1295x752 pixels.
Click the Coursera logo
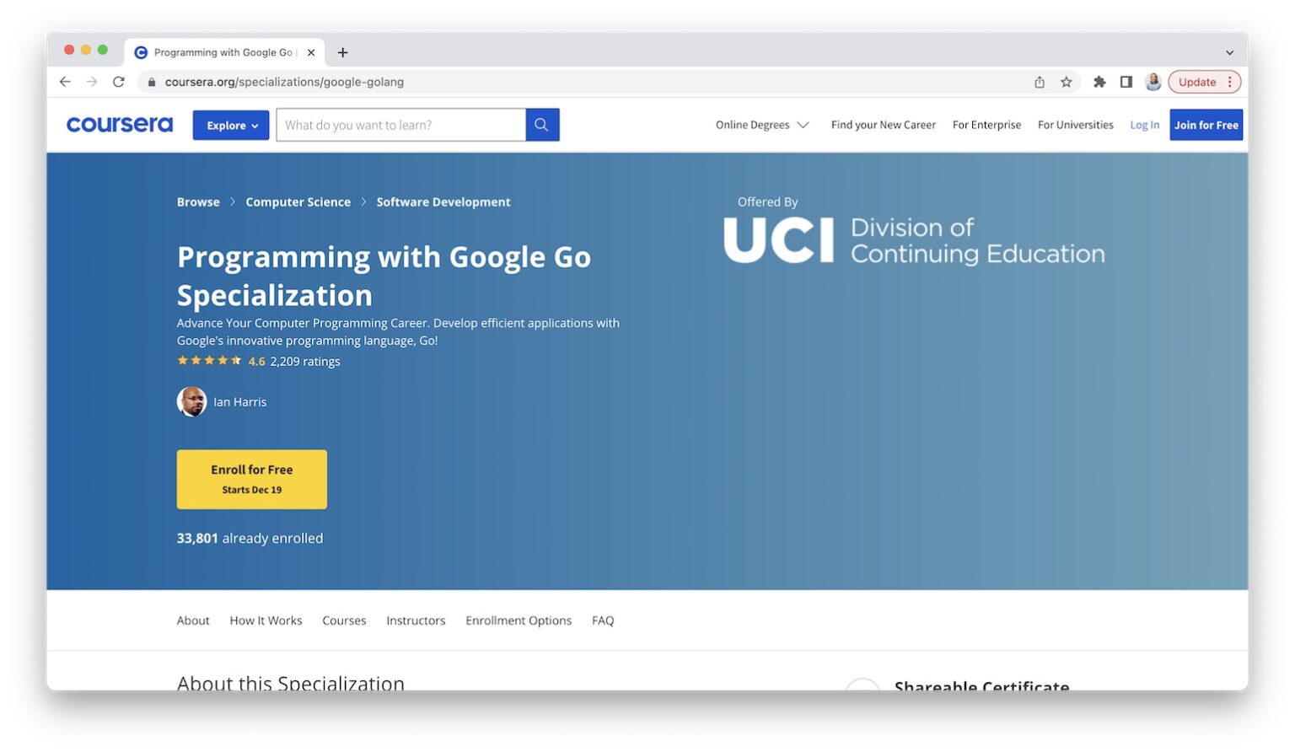pyautogui.click(x=119, y=124)
